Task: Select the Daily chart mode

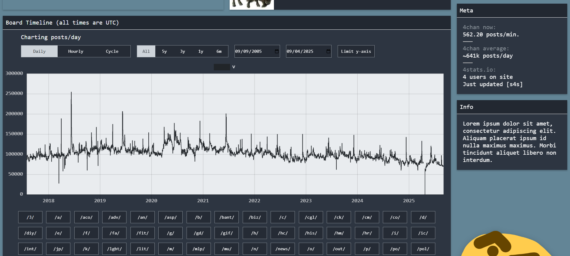Action: click(39, 51)
